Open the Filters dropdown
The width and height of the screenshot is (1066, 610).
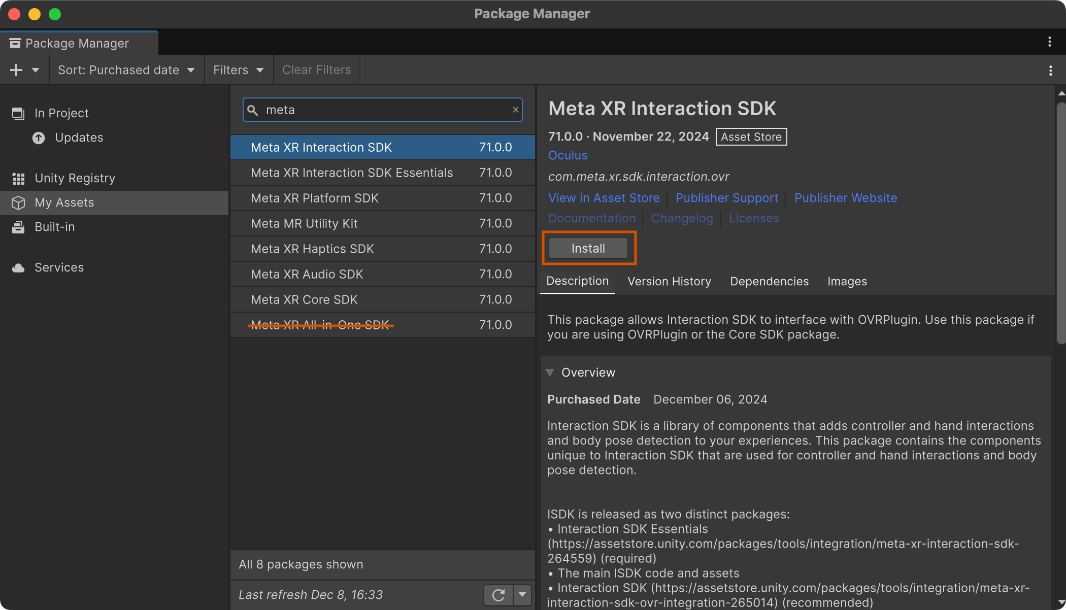(238, 70)
